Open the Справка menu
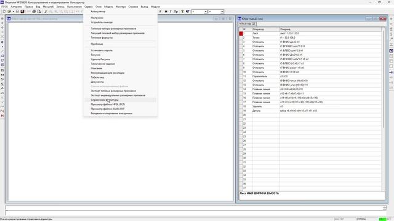 point(133,7)
